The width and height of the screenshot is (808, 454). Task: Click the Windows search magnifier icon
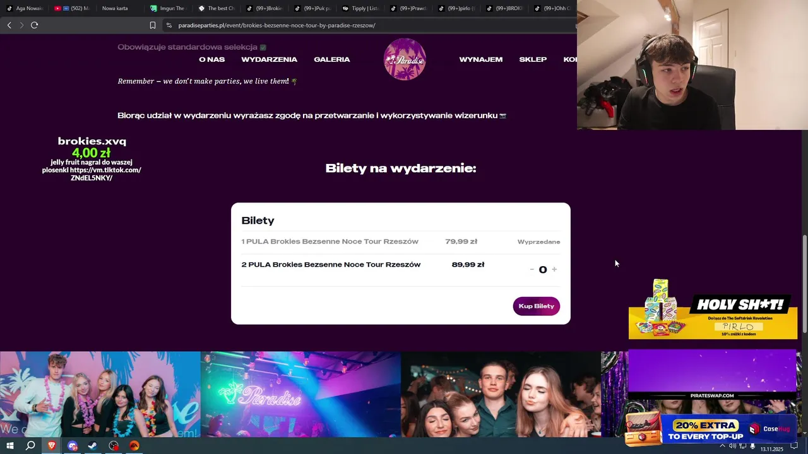click(x=30, y=446)
